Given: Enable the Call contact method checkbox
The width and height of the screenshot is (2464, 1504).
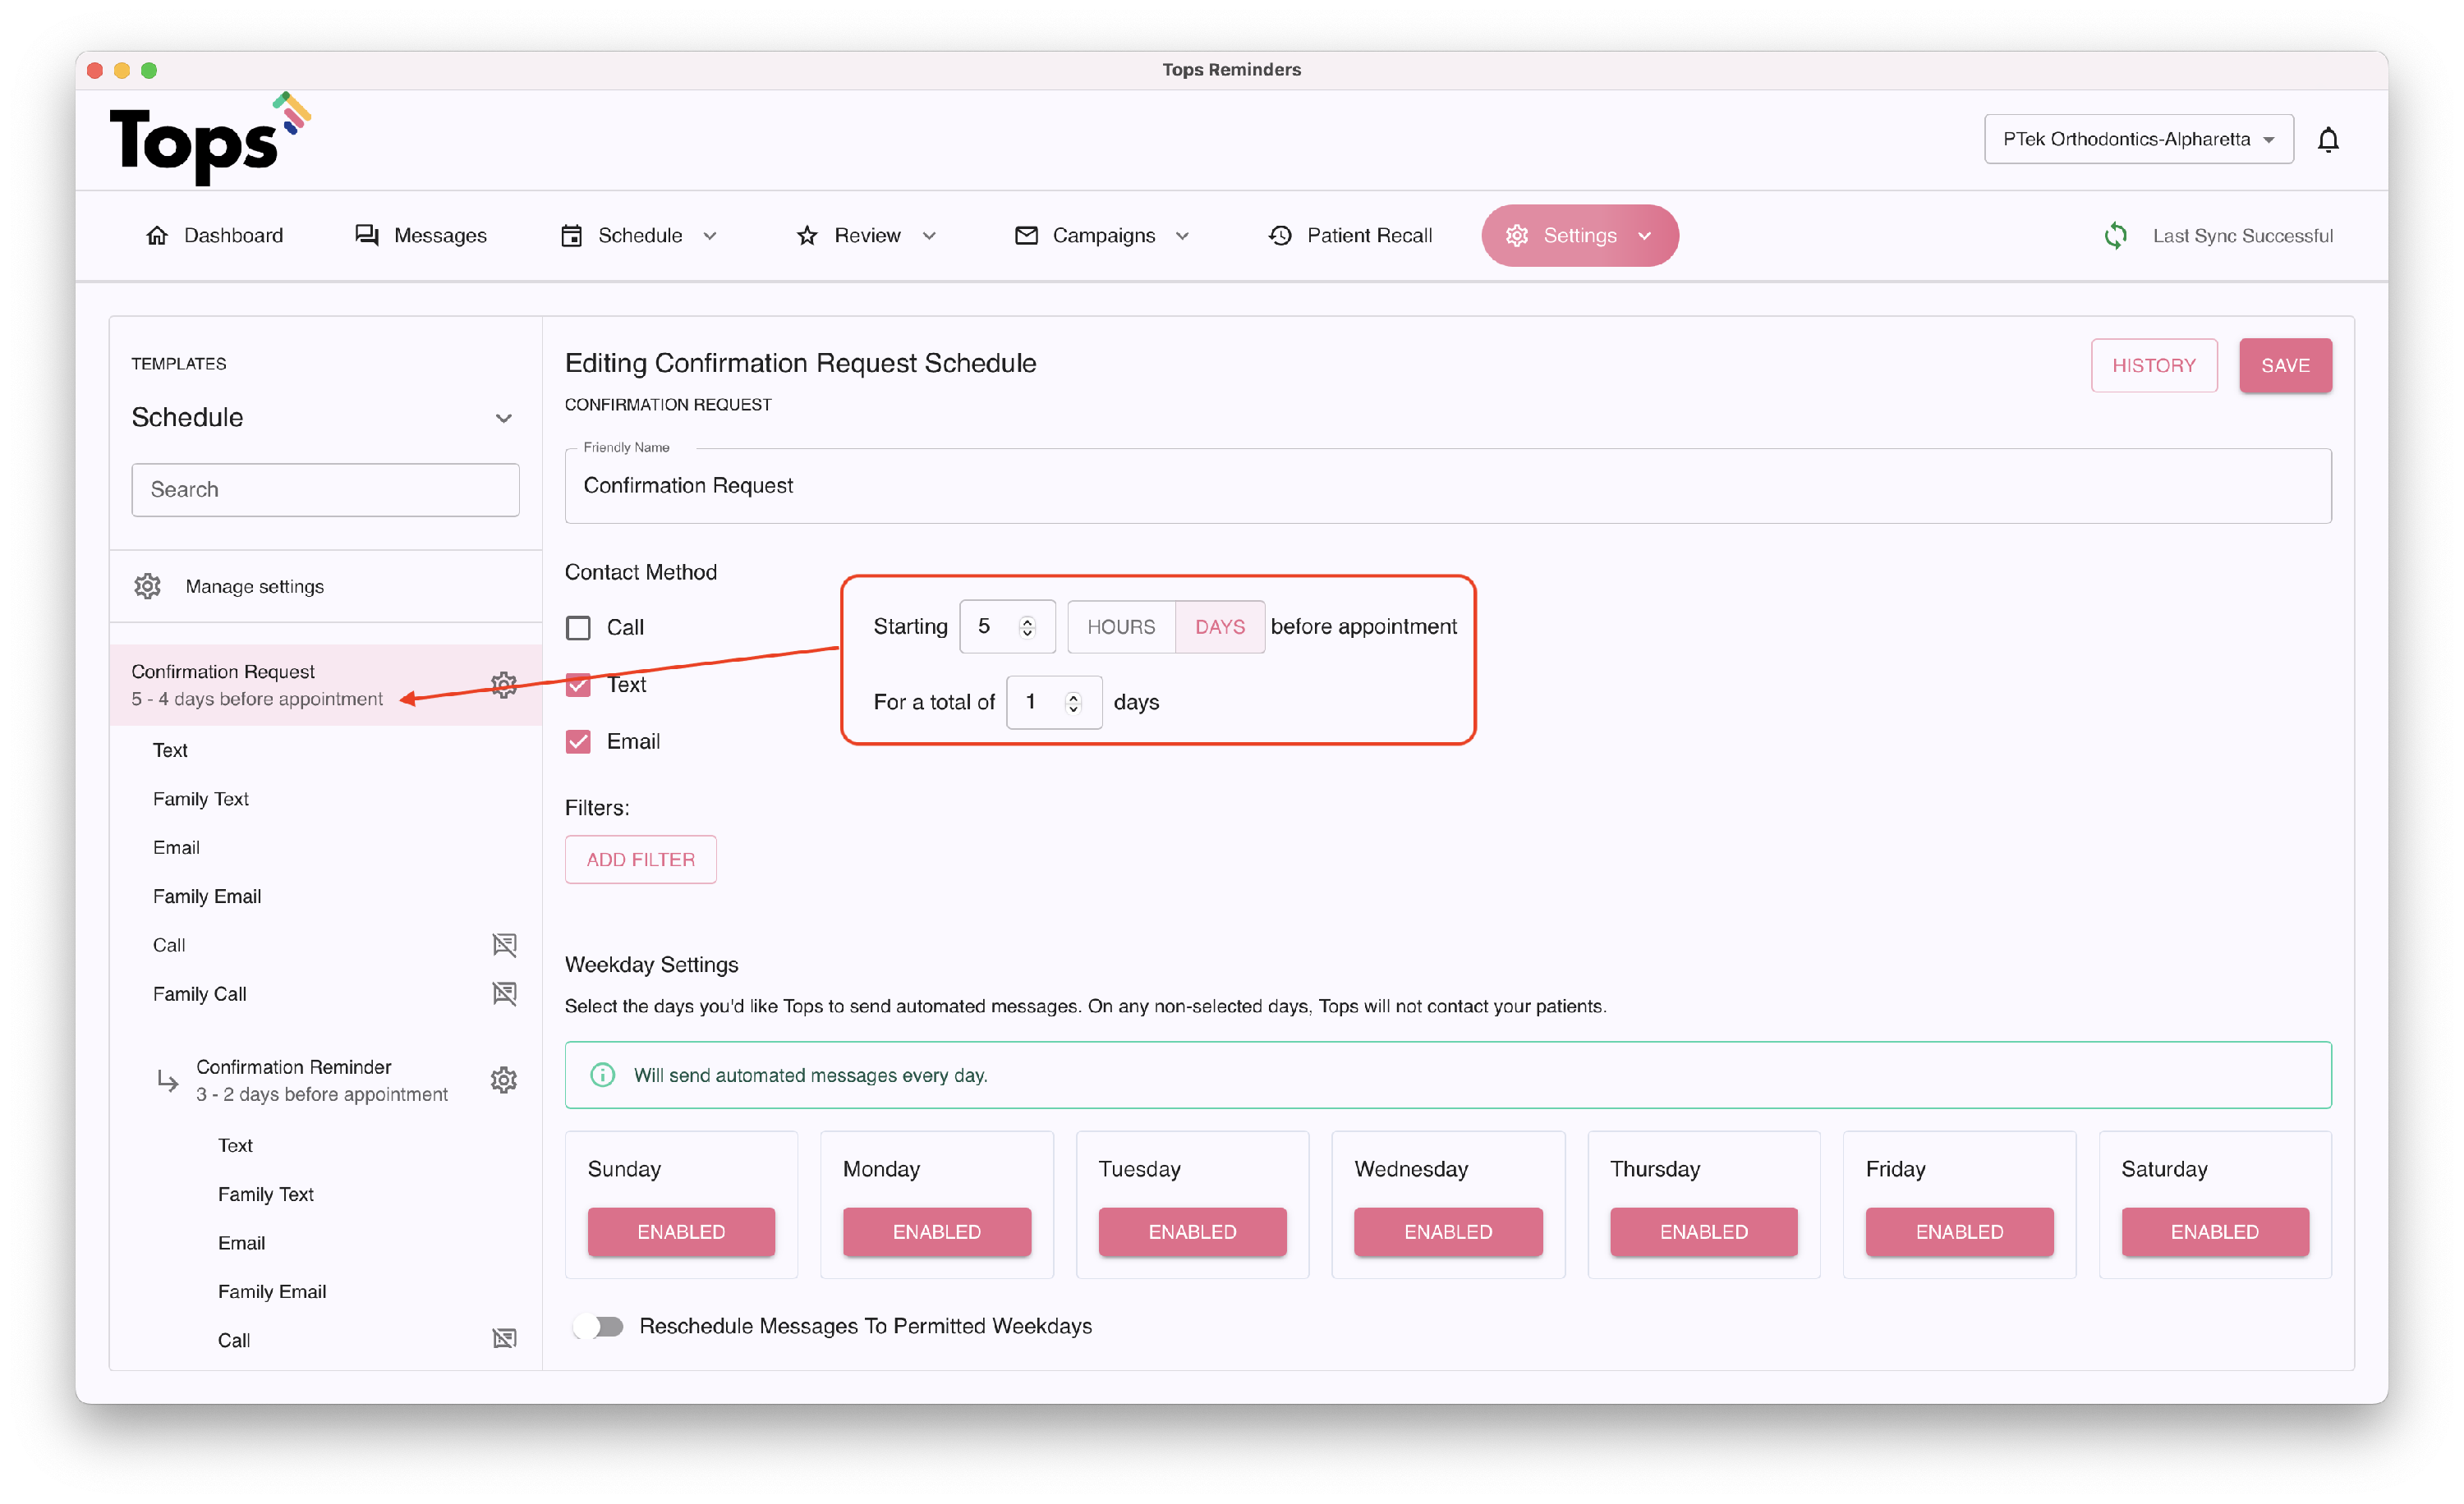Looking at the screenshot, I should 578,627.
